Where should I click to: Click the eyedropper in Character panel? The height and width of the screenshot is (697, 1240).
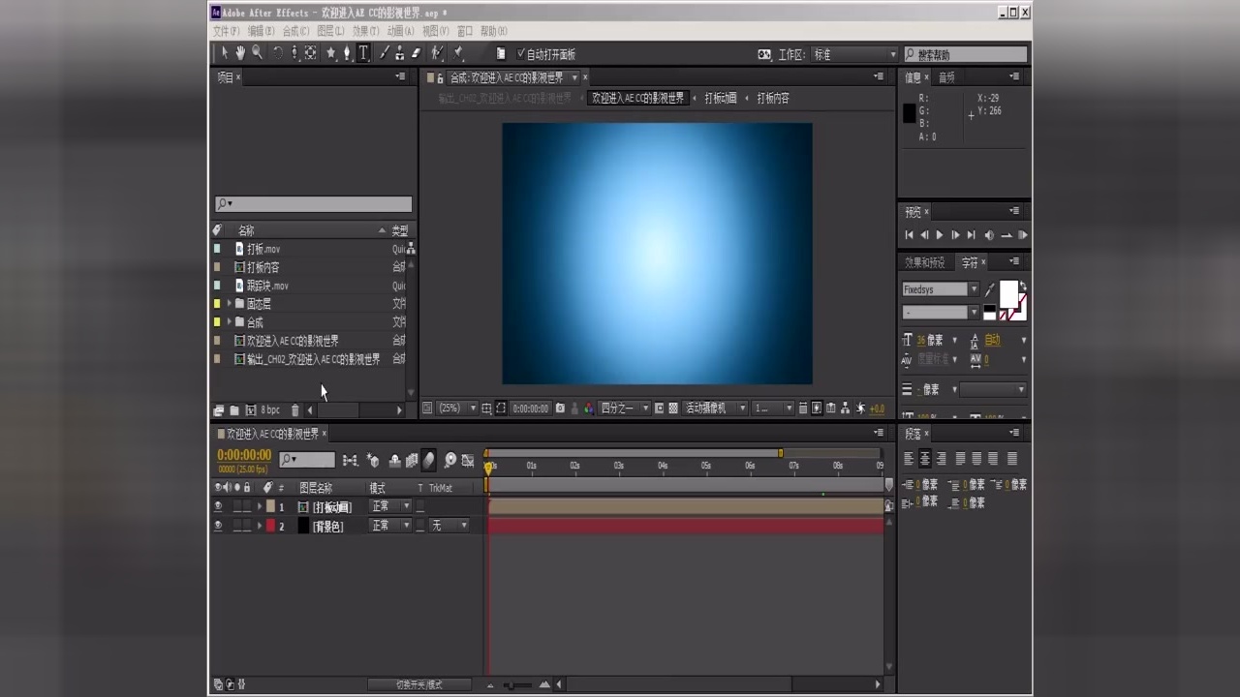tap(989, 288)
